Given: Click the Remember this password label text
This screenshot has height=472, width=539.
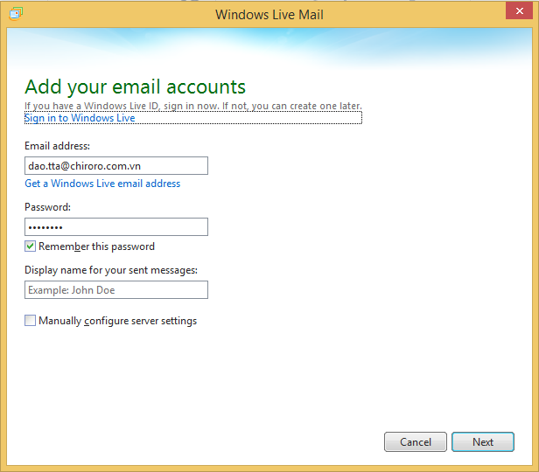Looking at the screenshot, I should pos(96,246).
